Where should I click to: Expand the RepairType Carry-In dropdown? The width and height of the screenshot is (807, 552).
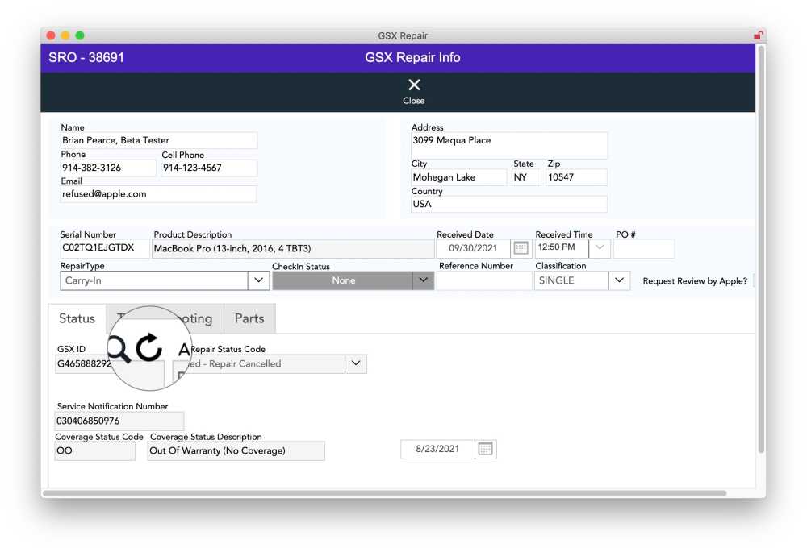click(258, 280)
